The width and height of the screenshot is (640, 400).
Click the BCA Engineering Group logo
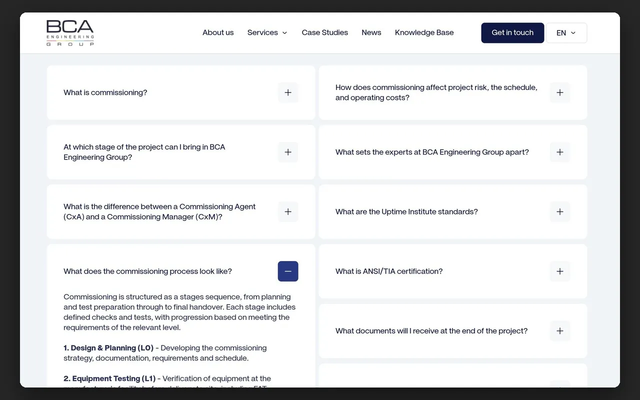(x=70, y=33)
